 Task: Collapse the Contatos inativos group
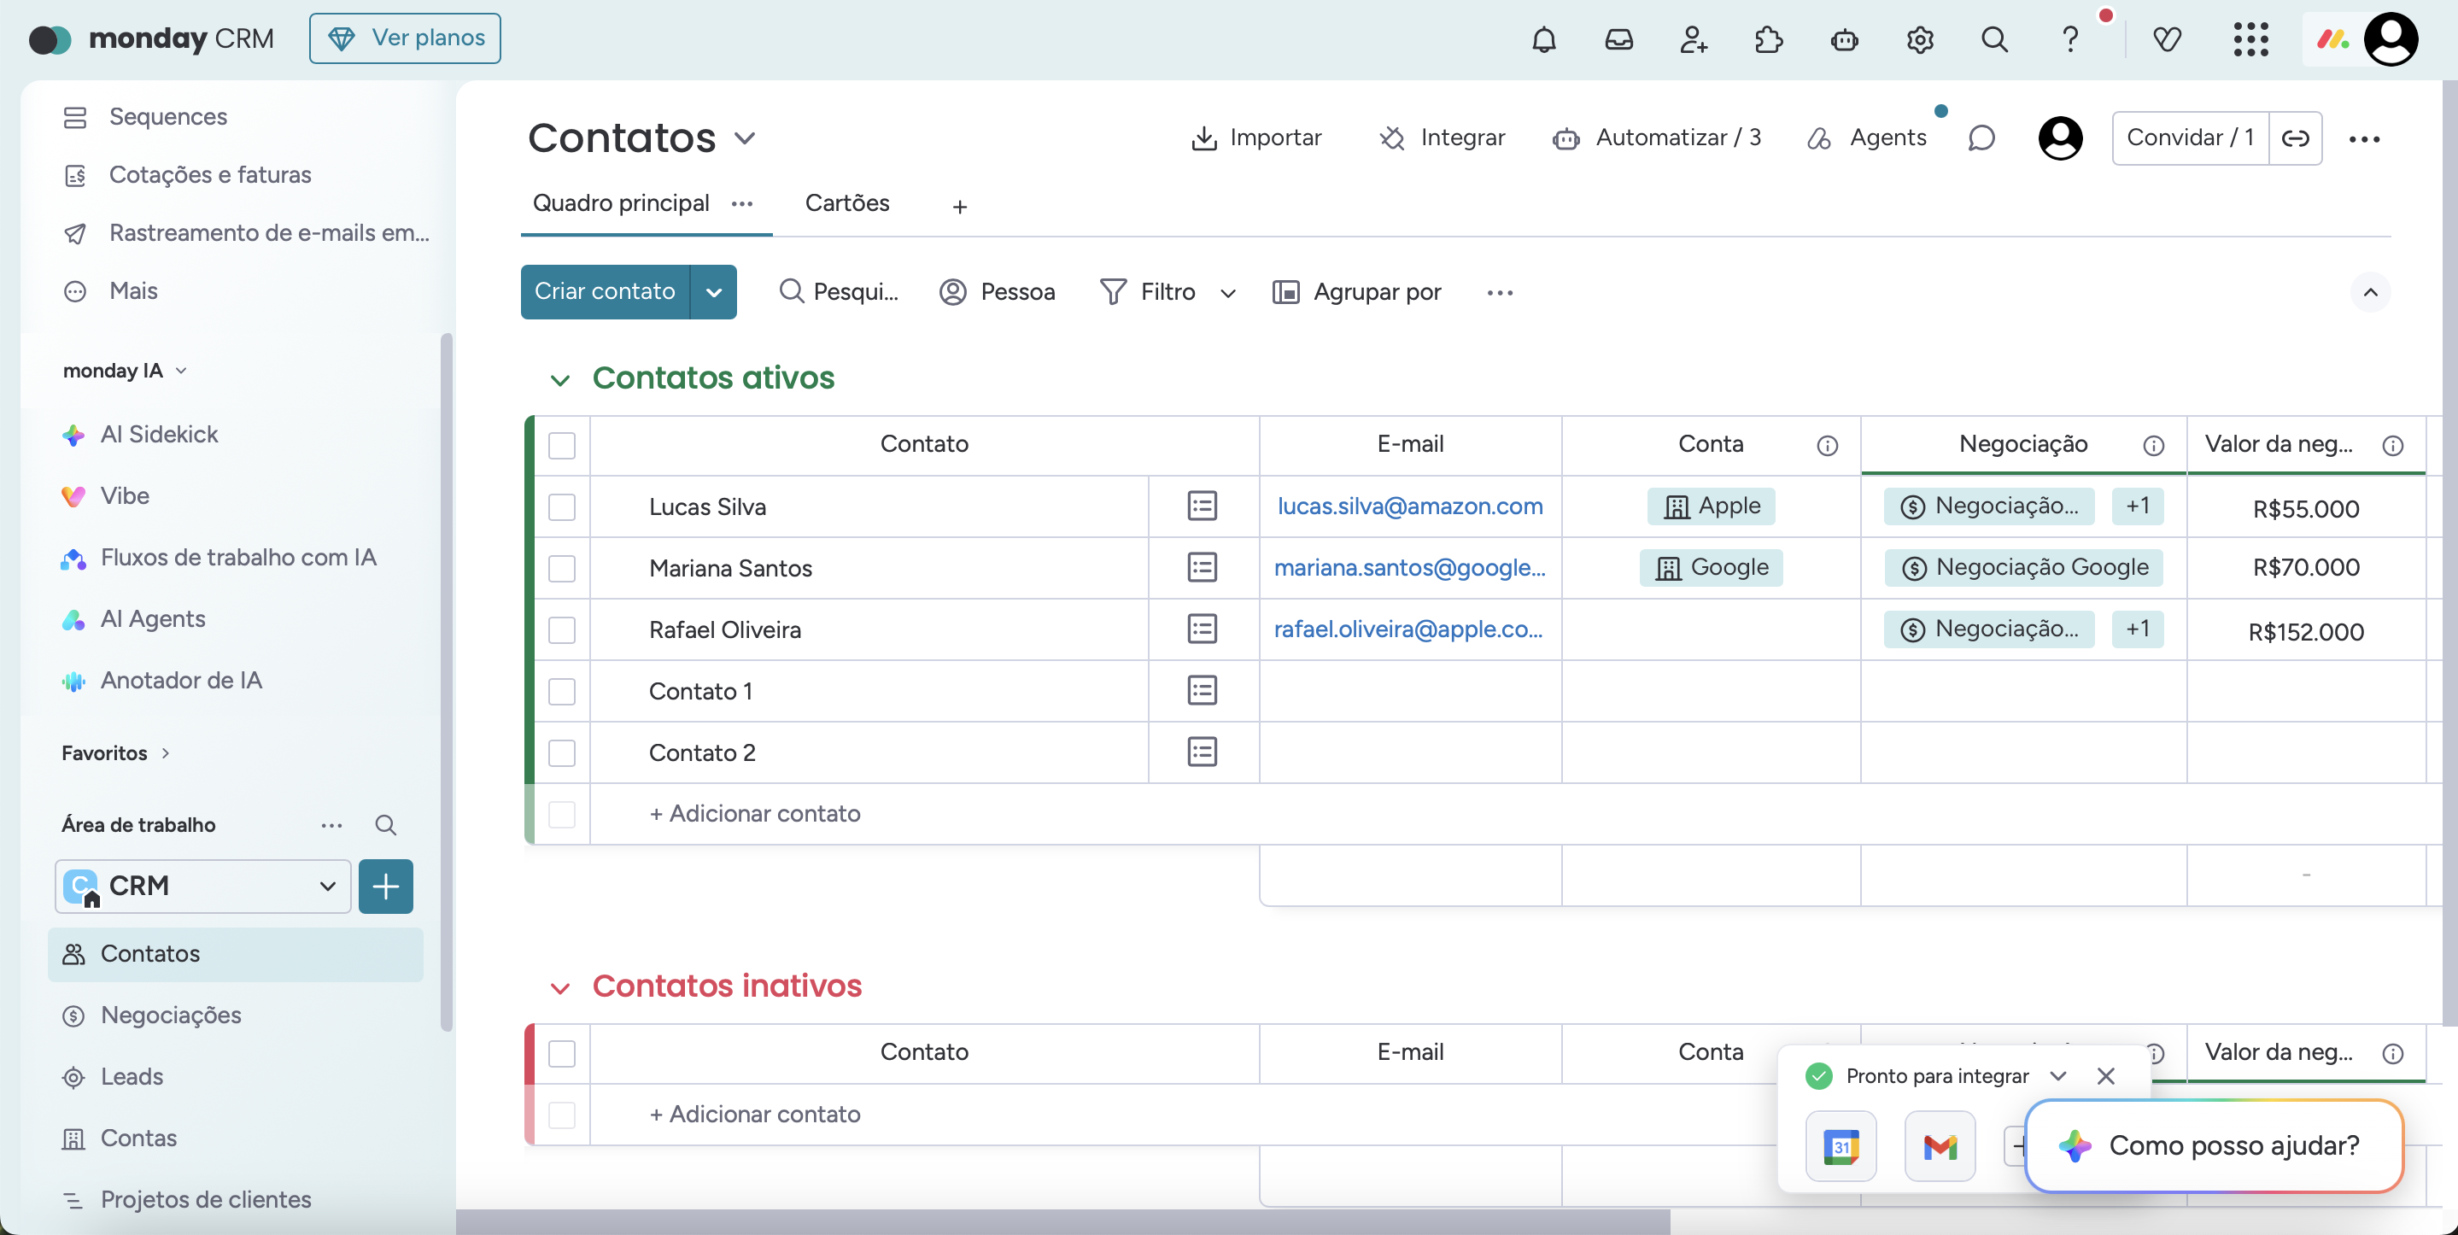[560, 988]
